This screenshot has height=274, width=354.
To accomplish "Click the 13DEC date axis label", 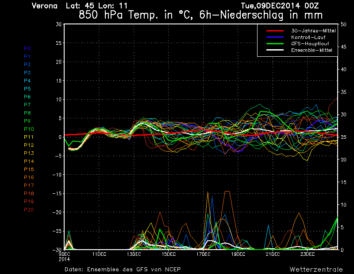I will click(x=134, y=254).
